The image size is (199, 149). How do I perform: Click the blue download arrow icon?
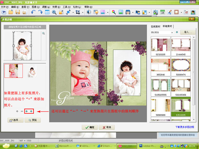click(177, 32)
